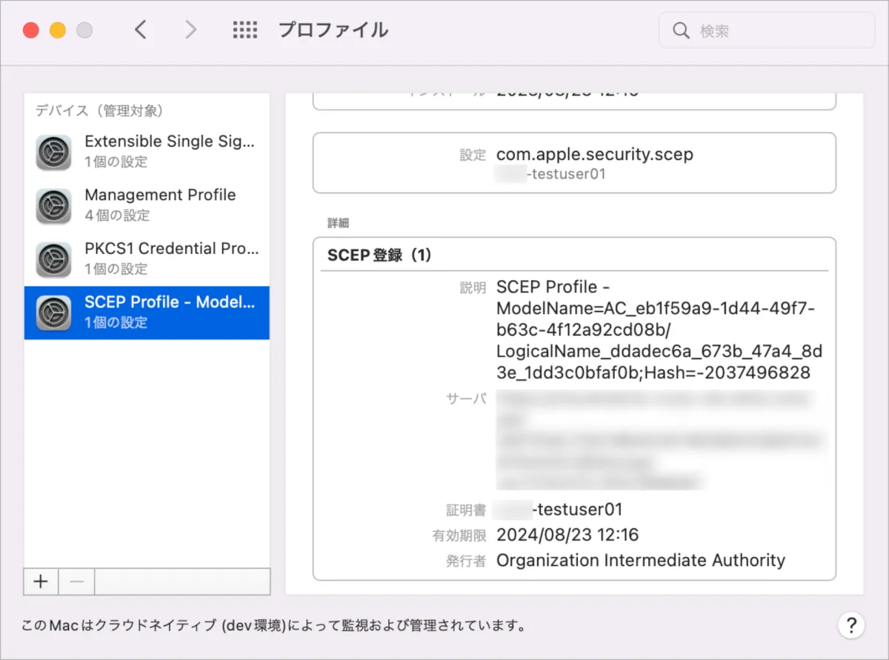Image resolution: width=889 pixels, height=660 pixels.
Task: Click the Organization Intermediate Authority issuer text
Action: 640,560
